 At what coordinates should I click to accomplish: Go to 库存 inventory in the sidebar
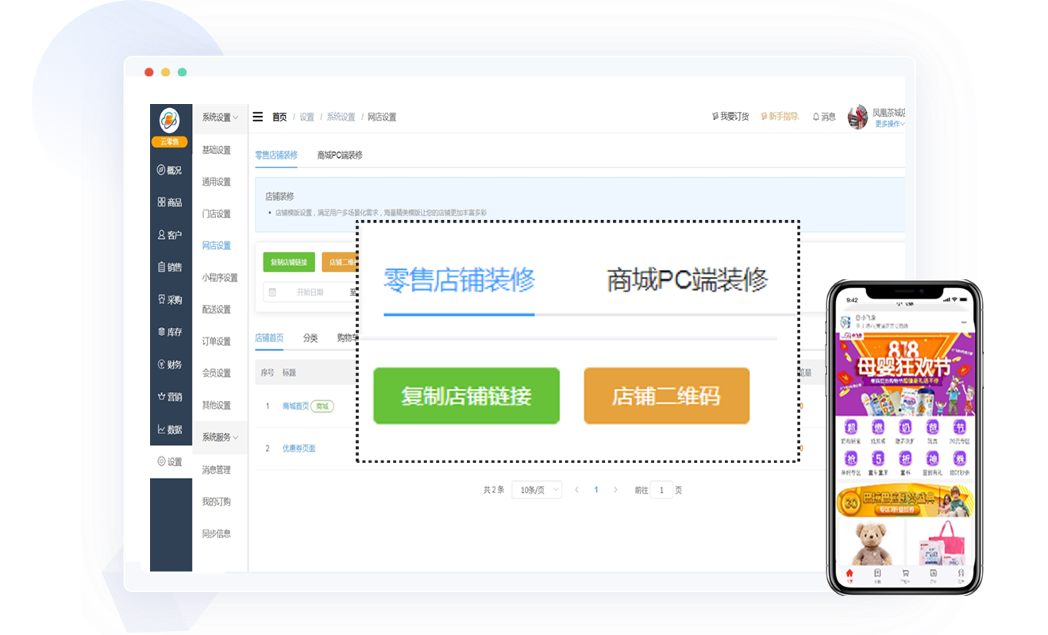point(161,332)
